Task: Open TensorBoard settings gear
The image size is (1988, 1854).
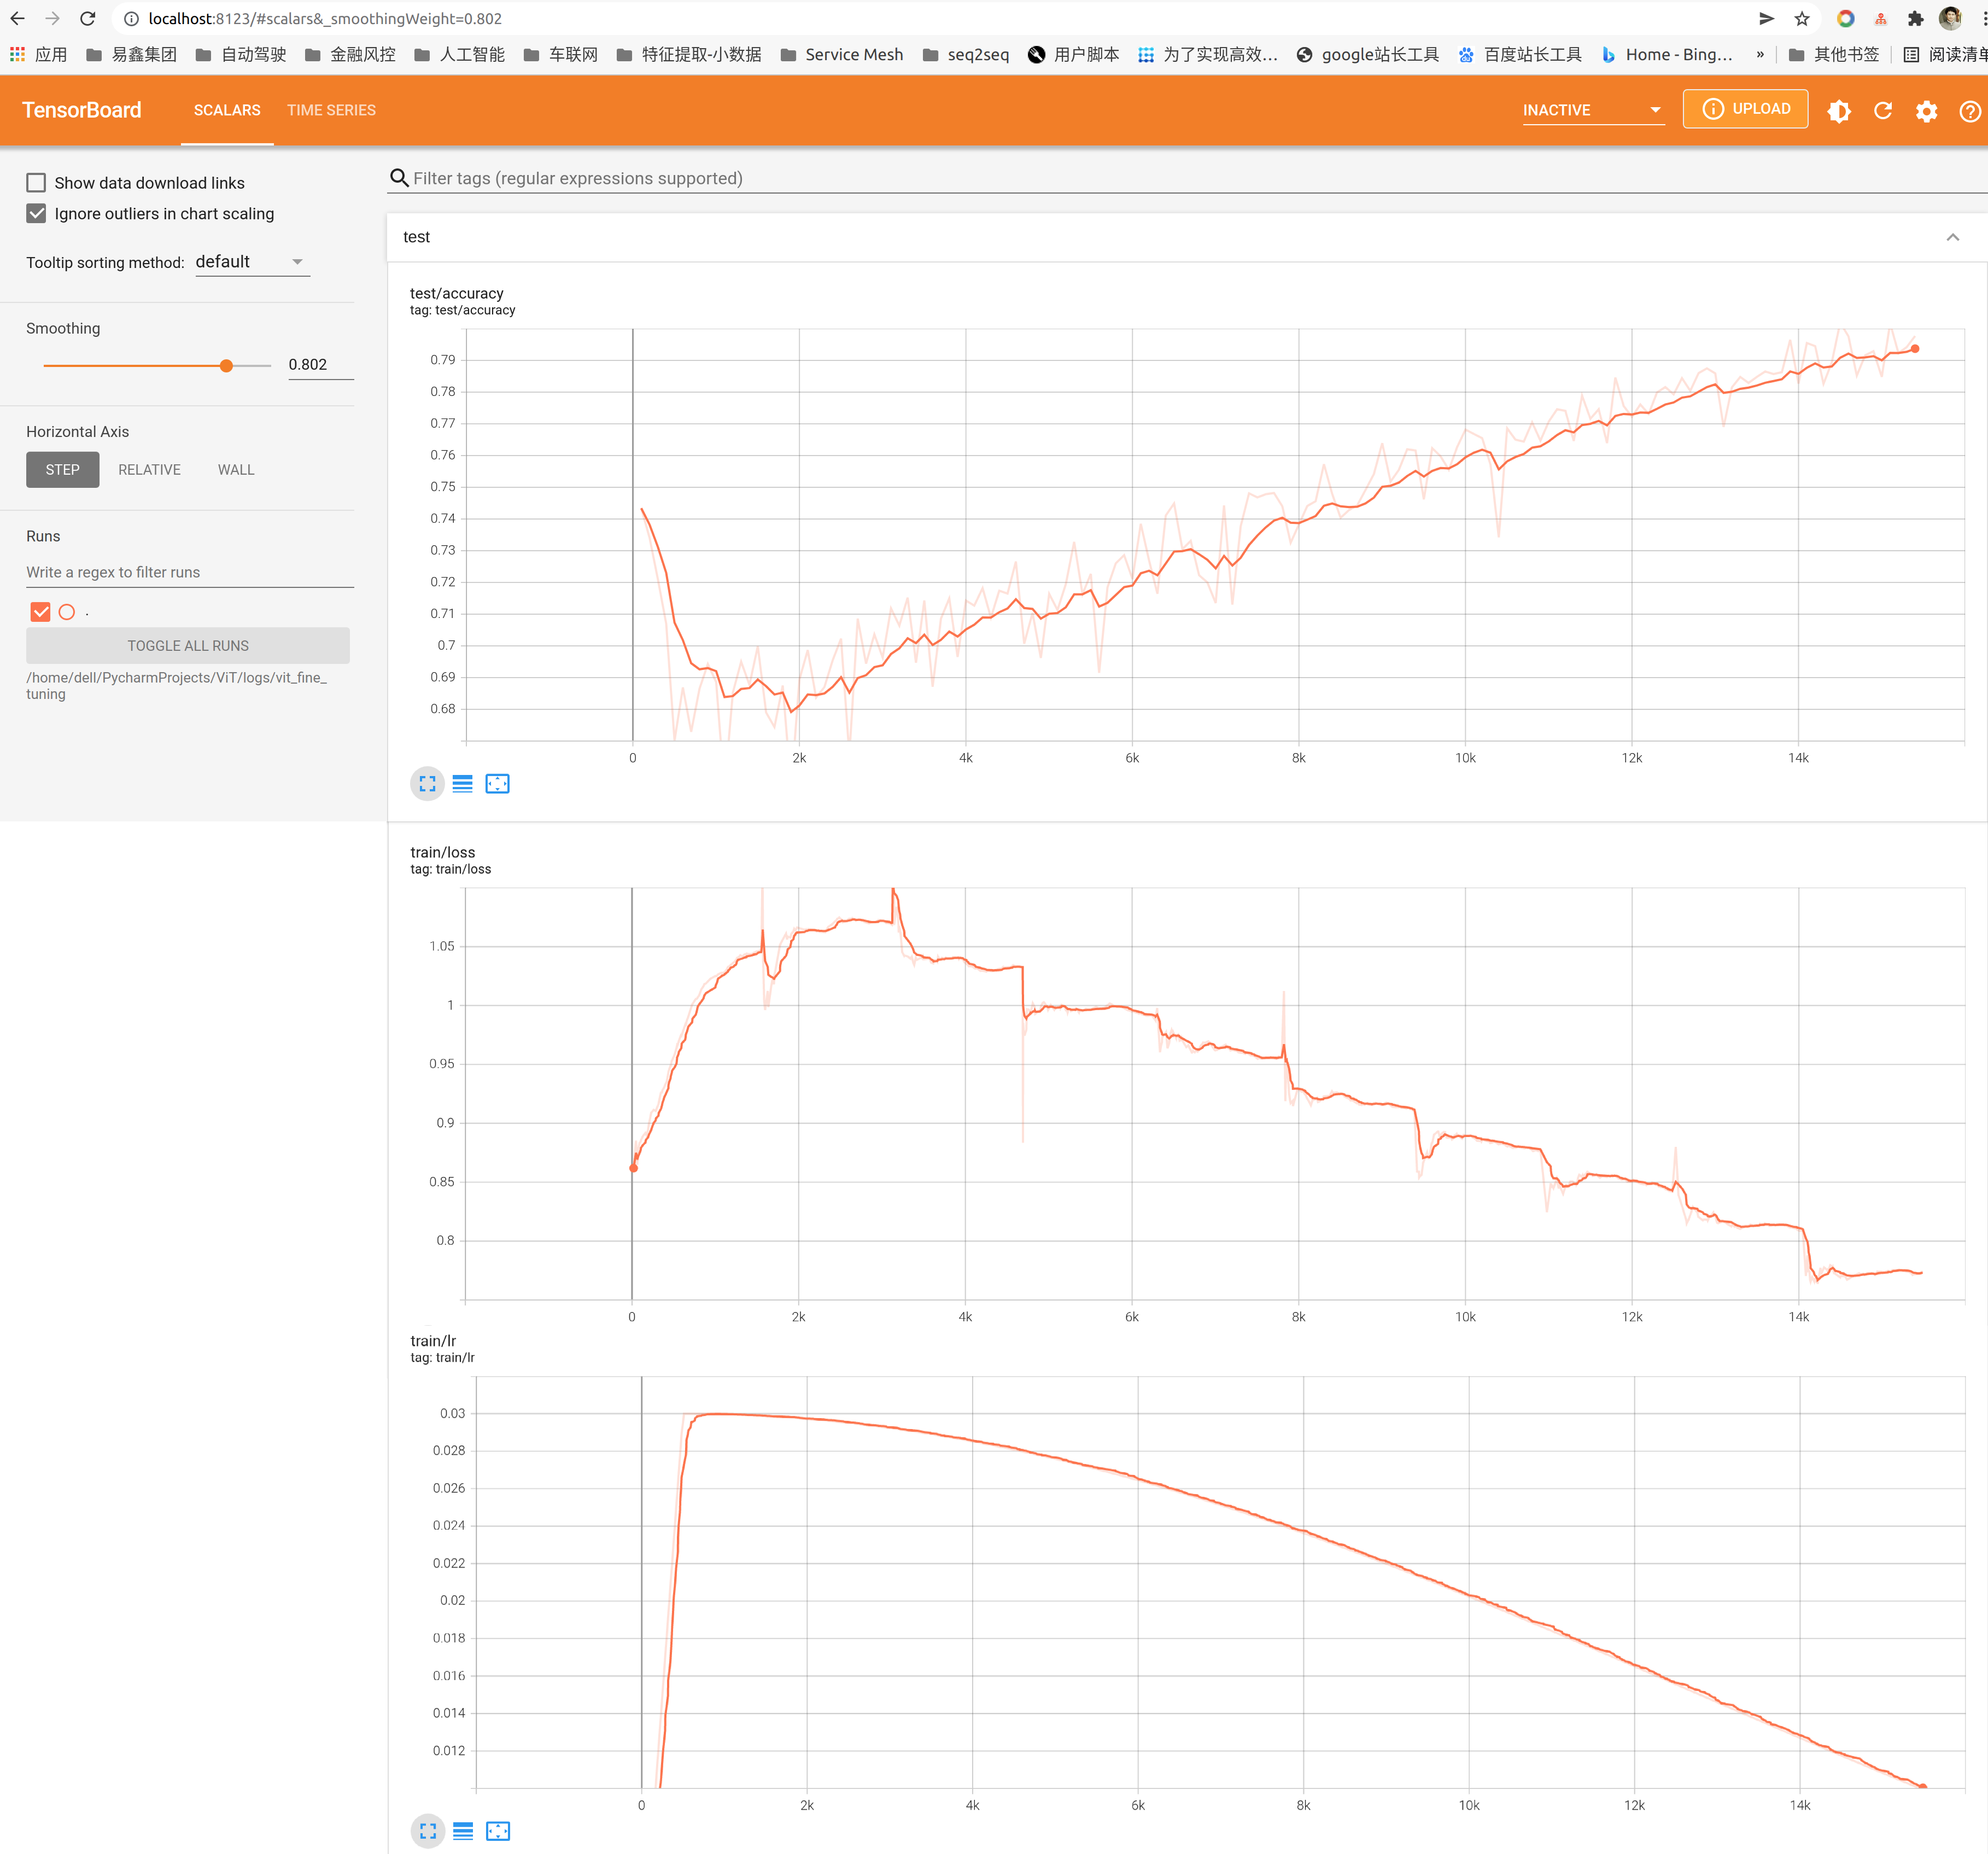Action: [1926, 110]
